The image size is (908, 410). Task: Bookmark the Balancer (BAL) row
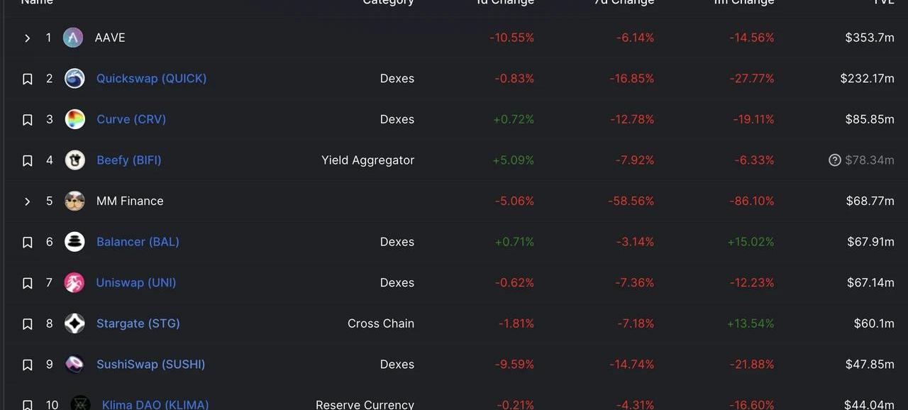click(x=28, y=243)
